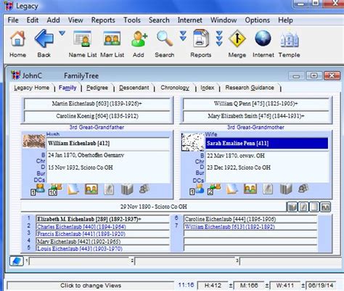Open Search with the magnifying glass
This screenshot has height=291, width=344.
click(x=165, y=38)
